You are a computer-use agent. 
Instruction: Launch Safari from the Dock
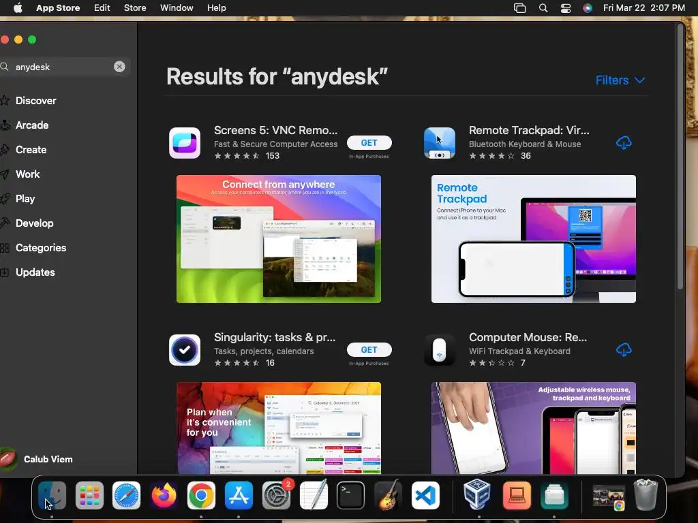[x=126, y=496]
